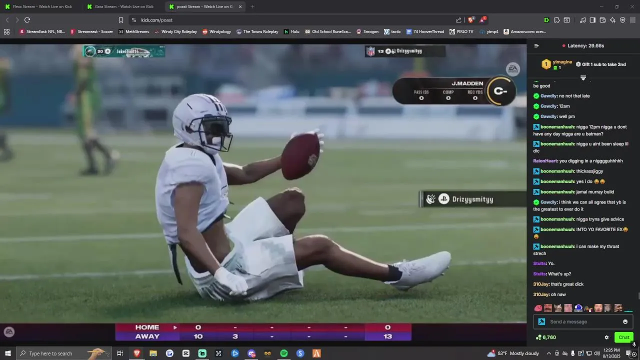Screen dimensions: 640x360
Task: Open the browser hamburger menu
Action: pyautogui.click(x=632, y=20)
